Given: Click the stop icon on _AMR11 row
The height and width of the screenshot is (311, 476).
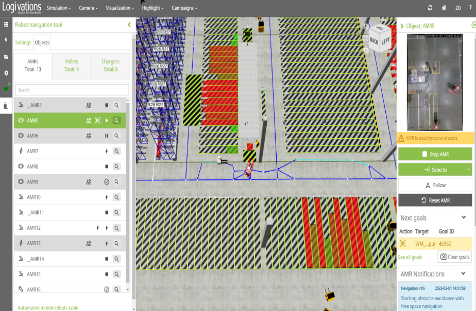Looking at the screenshot, I should click(107, 213).
